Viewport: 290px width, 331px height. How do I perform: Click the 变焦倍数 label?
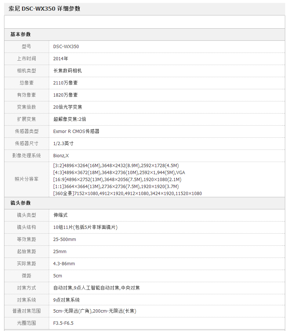tap(26, 107)
